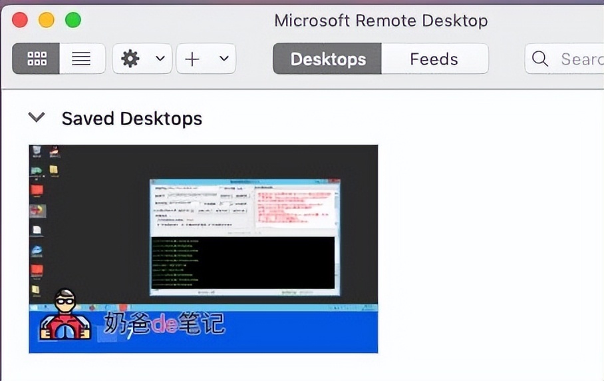This screenshot has height=381, width=604.
Task: Open the saved desktop thumbnail
Action: pyautogui.click(x=204, y=248)
